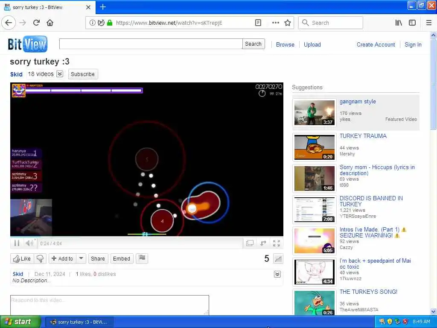This screenshot has height=328, width=437.
Task: Open the Browse menu link
Action: coord(285,44)
